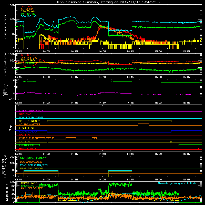Click the BAD_PACKETS flag label
This screenshot has height=205, width=205.
(x=28, y=149)
